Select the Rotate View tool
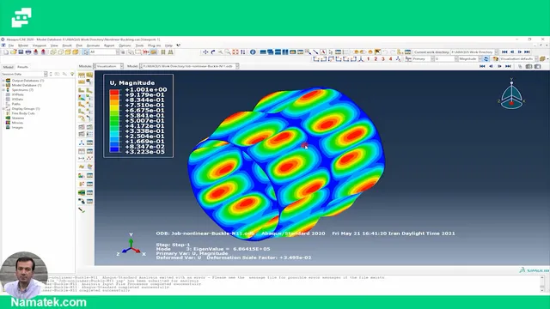The image size is (550, 309). [x=213, y=51]
